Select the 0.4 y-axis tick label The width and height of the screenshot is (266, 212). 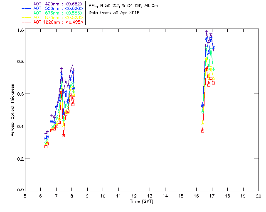click(x=20, y=126)
